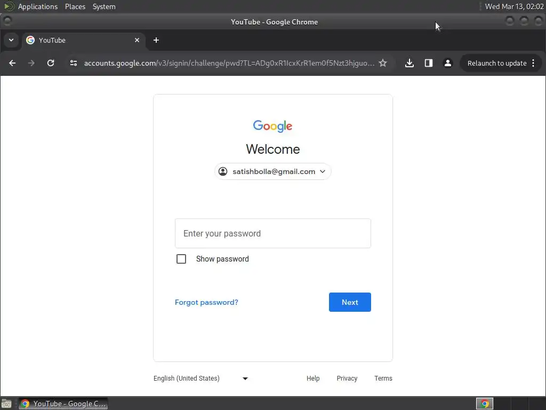This screenshot has width=546, height=410.
Task: Focus the Enter your password field
Action: [x=273, y=233]
